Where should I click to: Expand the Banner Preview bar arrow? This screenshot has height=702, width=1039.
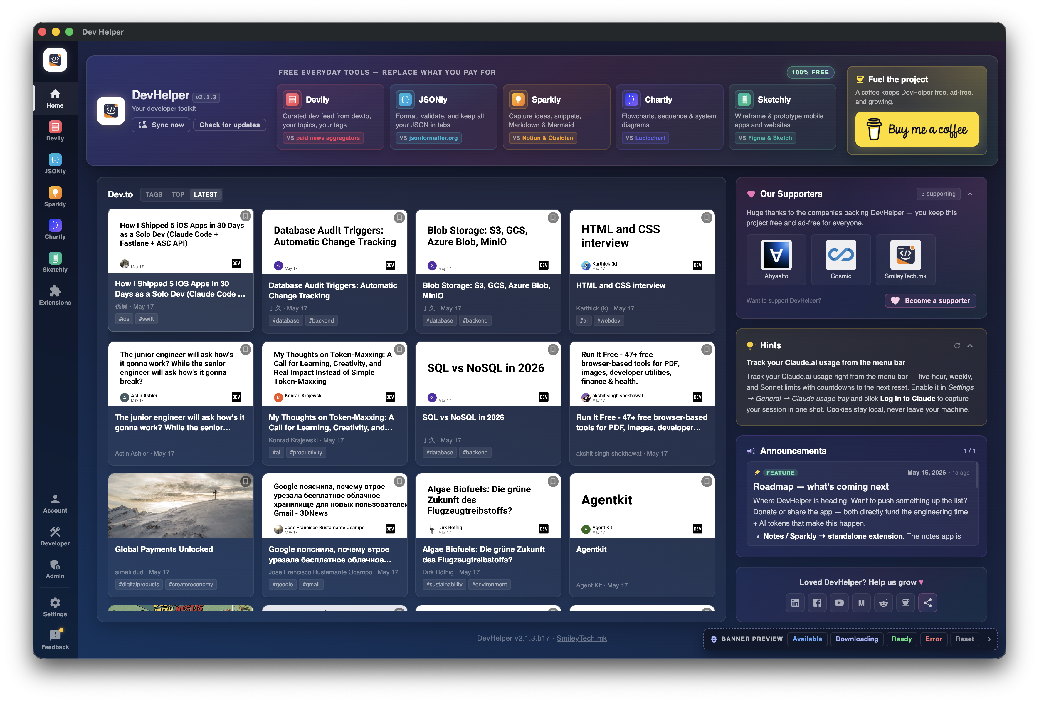(x=989, y=639)
